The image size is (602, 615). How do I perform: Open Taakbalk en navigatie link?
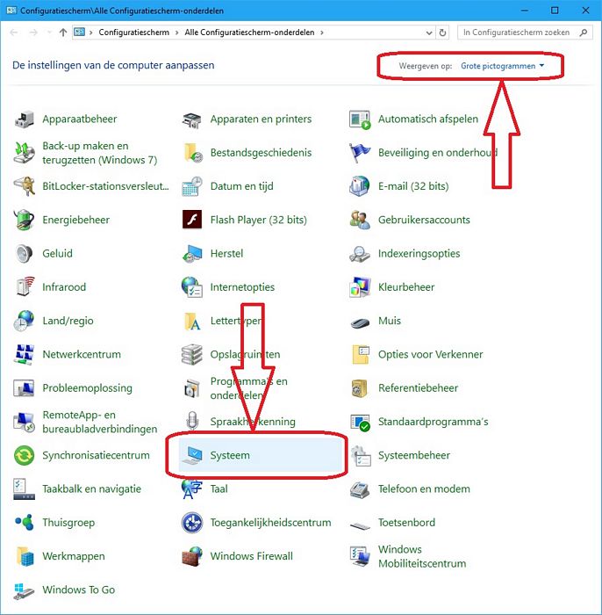91,489
